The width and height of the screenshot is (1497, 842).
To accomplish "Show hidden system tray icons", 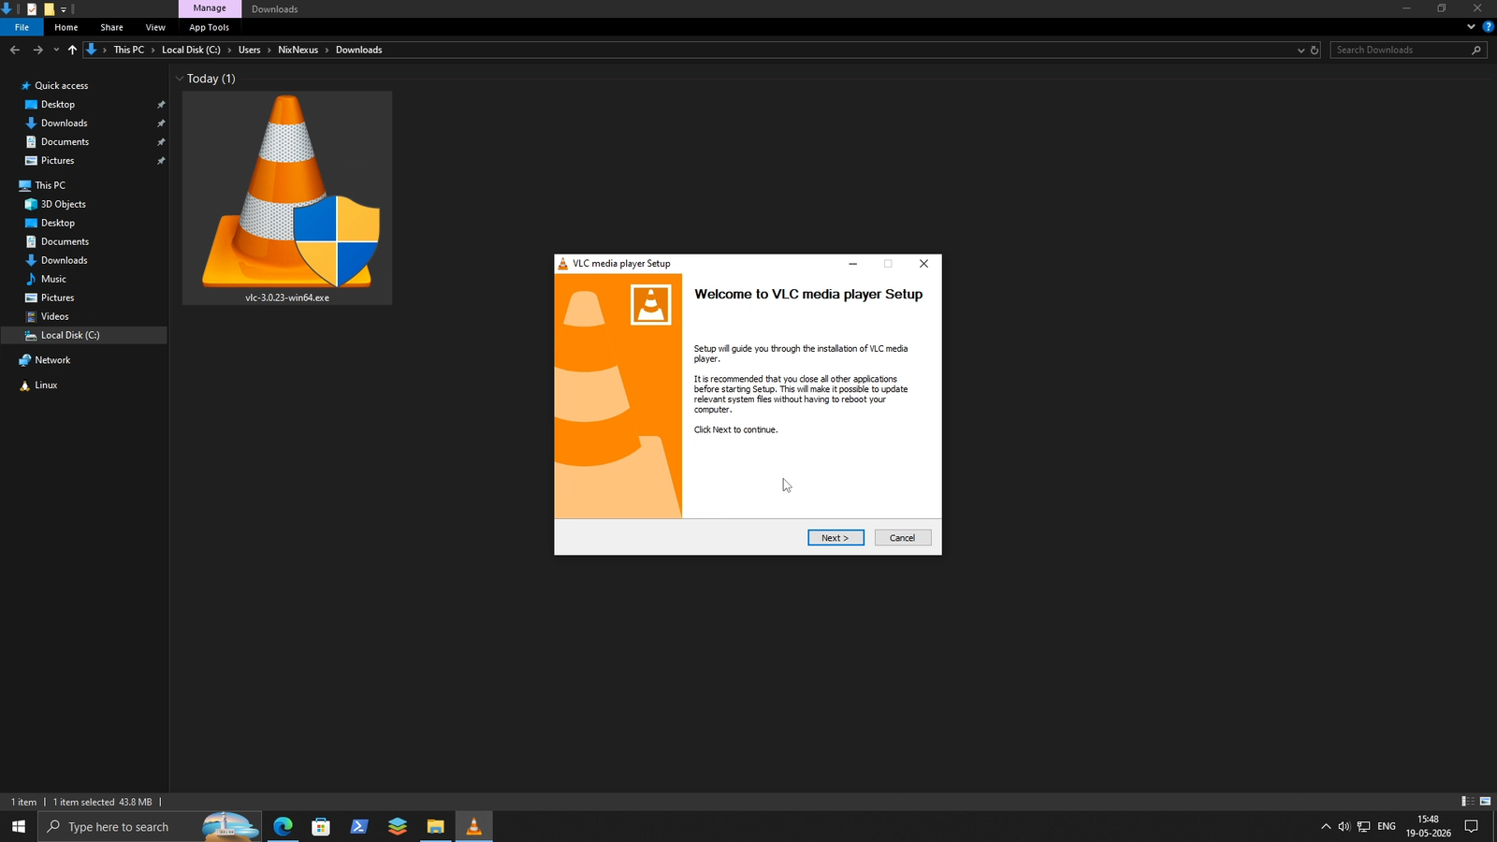I will click(x=1326, y=826).
